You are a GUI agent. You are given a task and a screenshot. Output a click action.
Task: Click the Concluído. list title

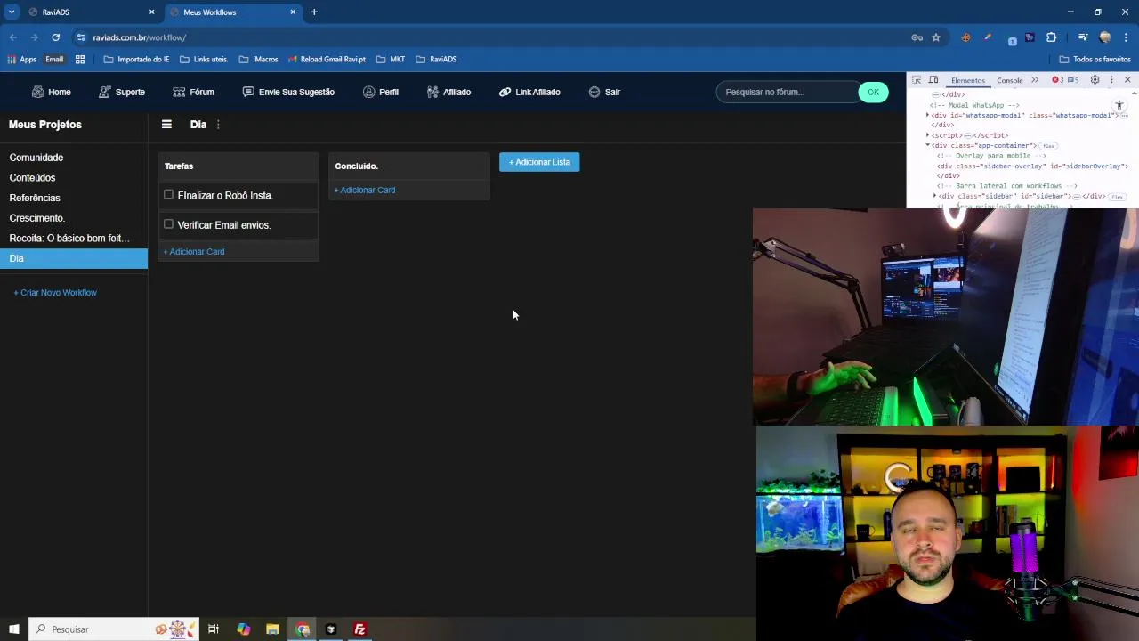[x=356, y=166]
